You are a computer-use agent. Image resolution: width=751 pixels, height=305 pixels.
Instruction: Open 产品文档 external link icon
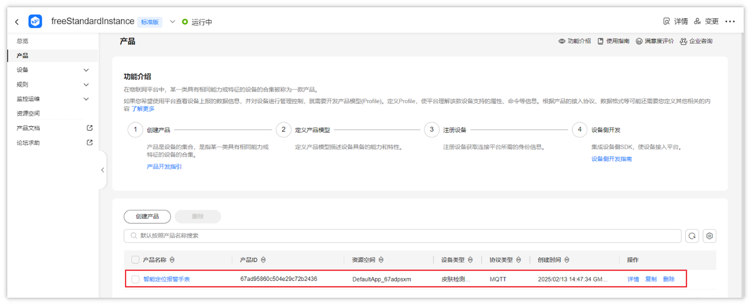point(90,128)
